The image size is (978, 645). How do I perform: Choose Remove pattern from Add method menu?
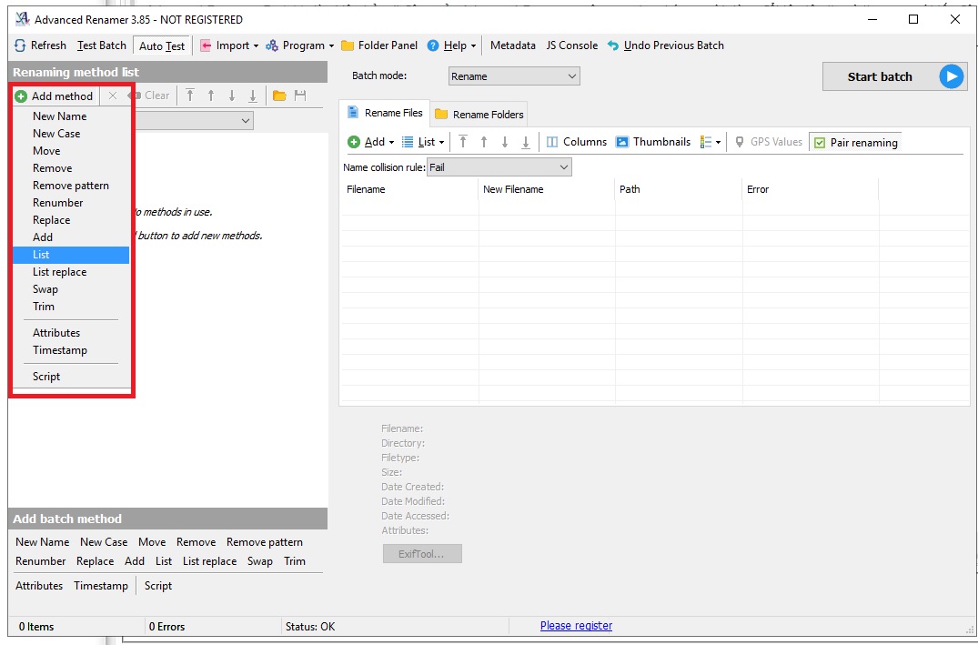coord(70,186)
